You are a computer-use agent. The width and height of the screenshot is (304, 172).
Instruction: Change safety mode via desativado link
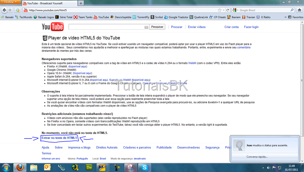point(140,159)
